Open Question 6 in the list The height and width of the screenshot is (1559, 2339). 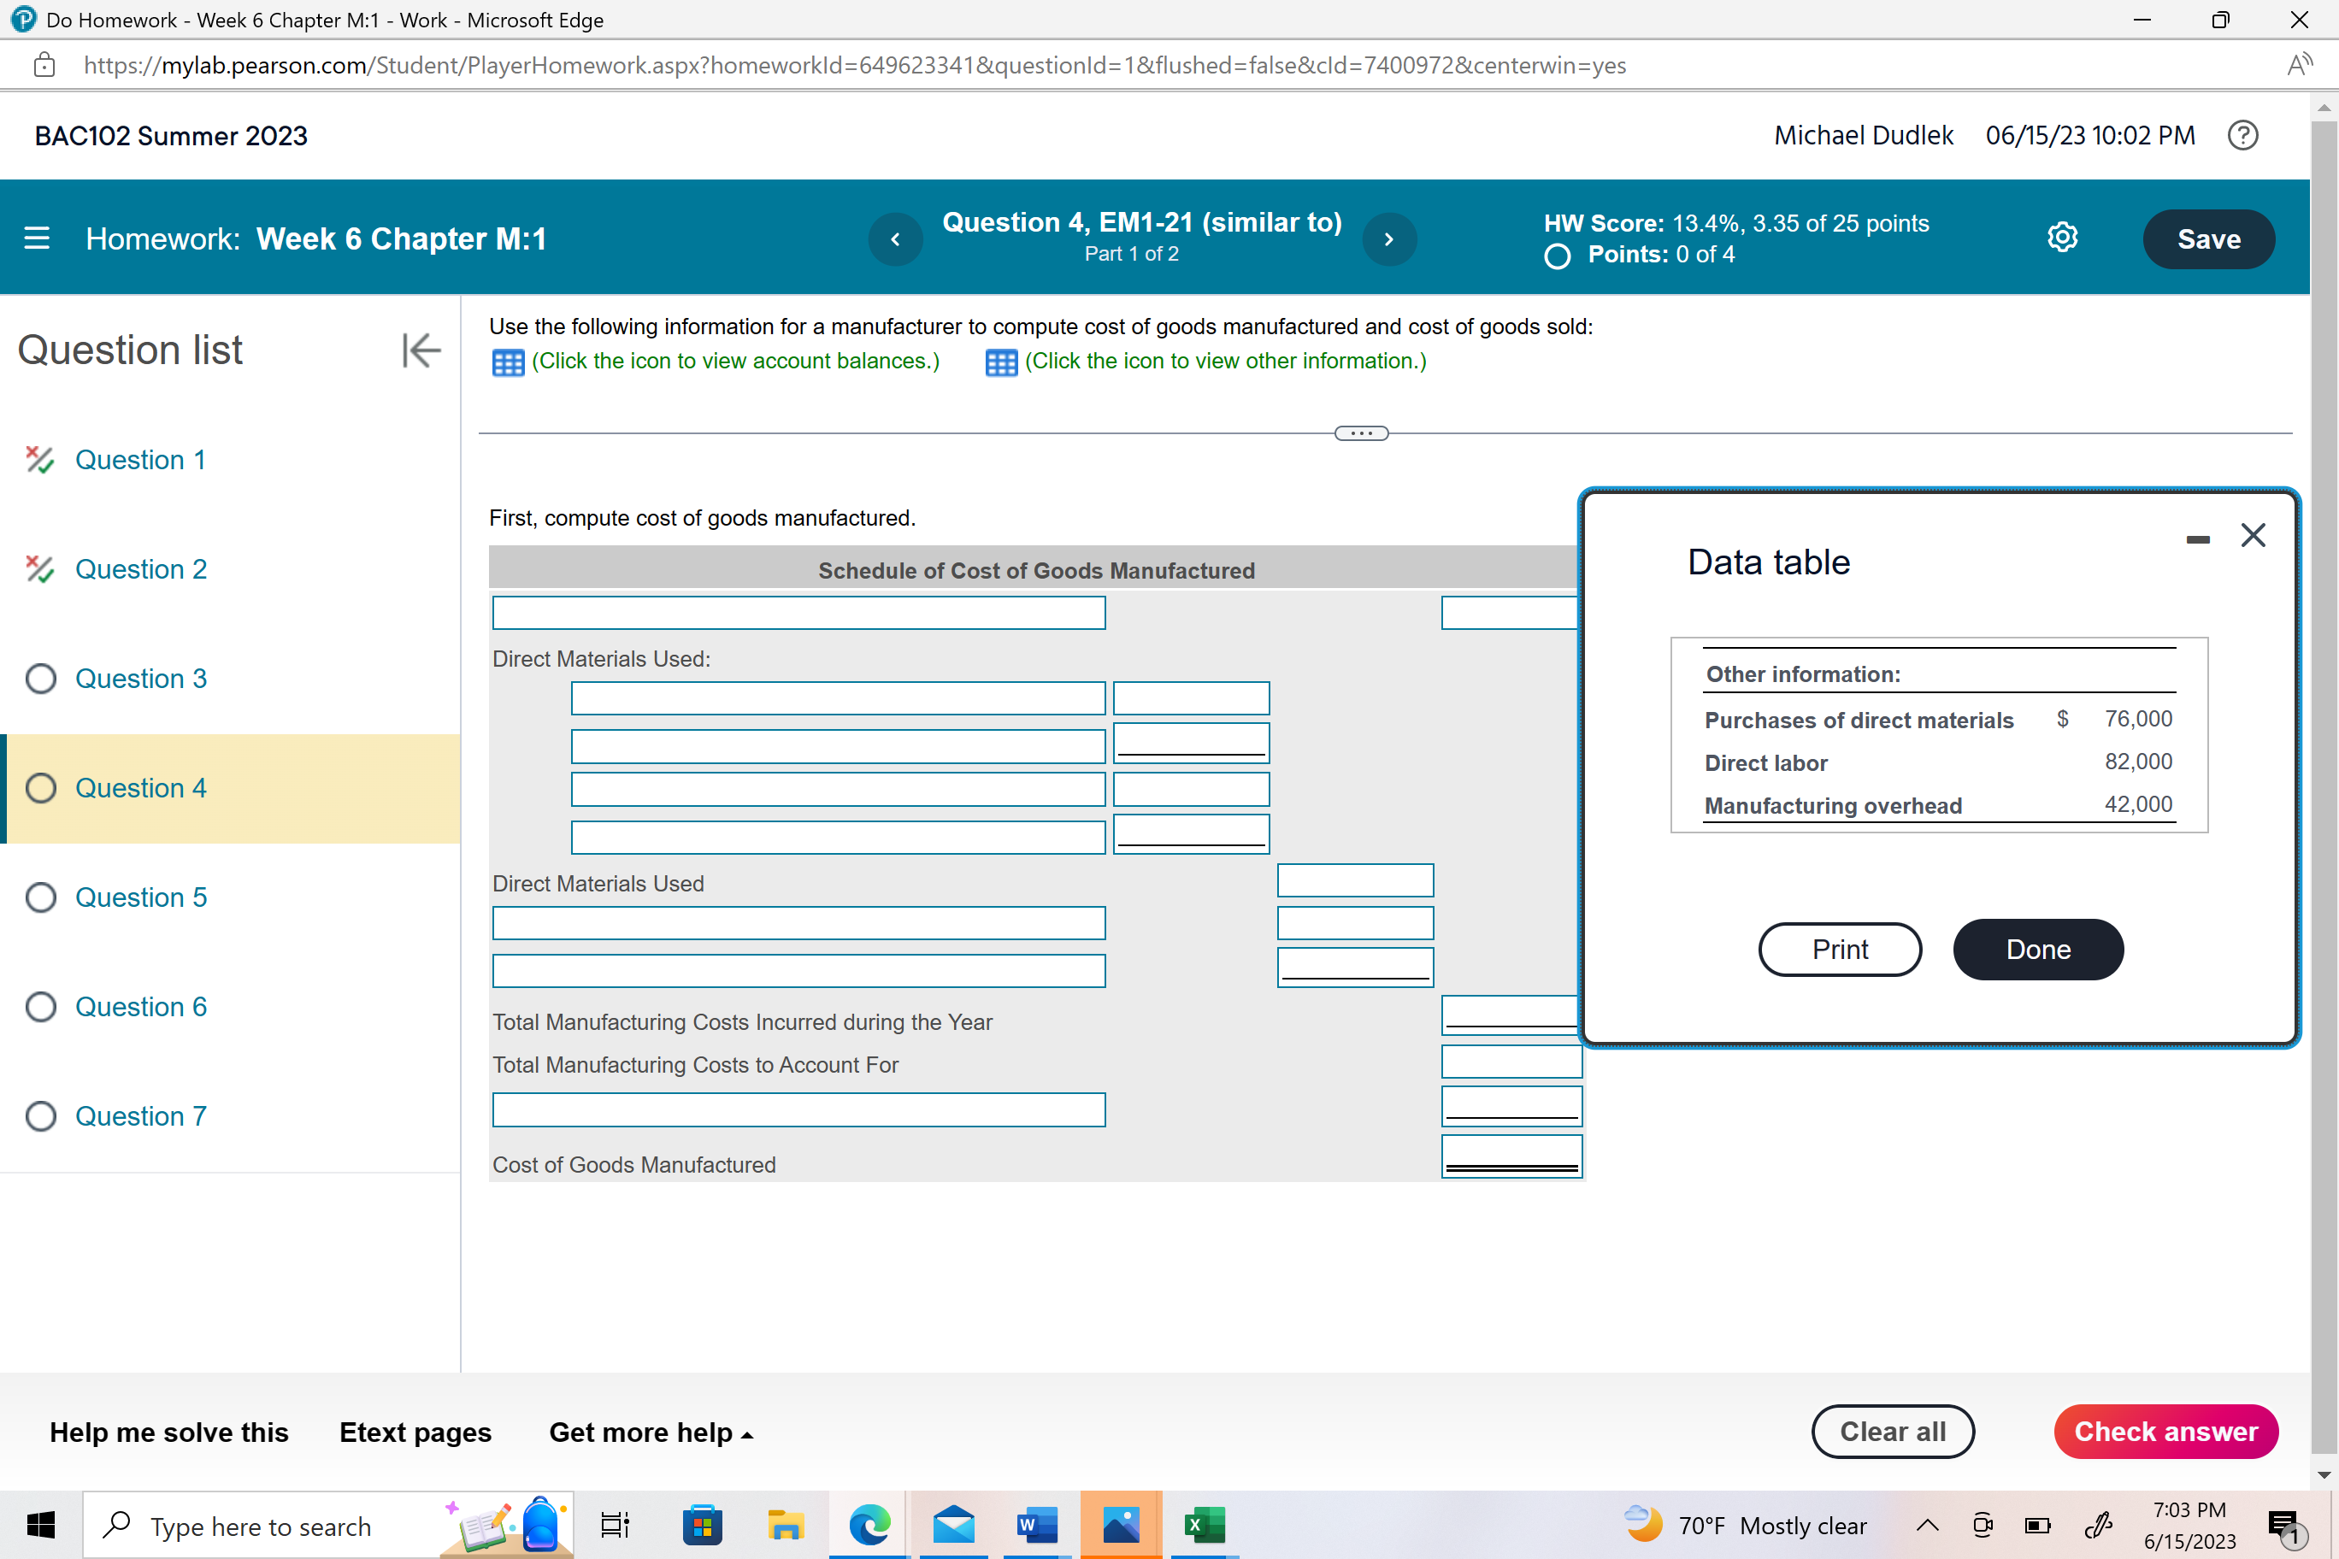point(140,1006)
